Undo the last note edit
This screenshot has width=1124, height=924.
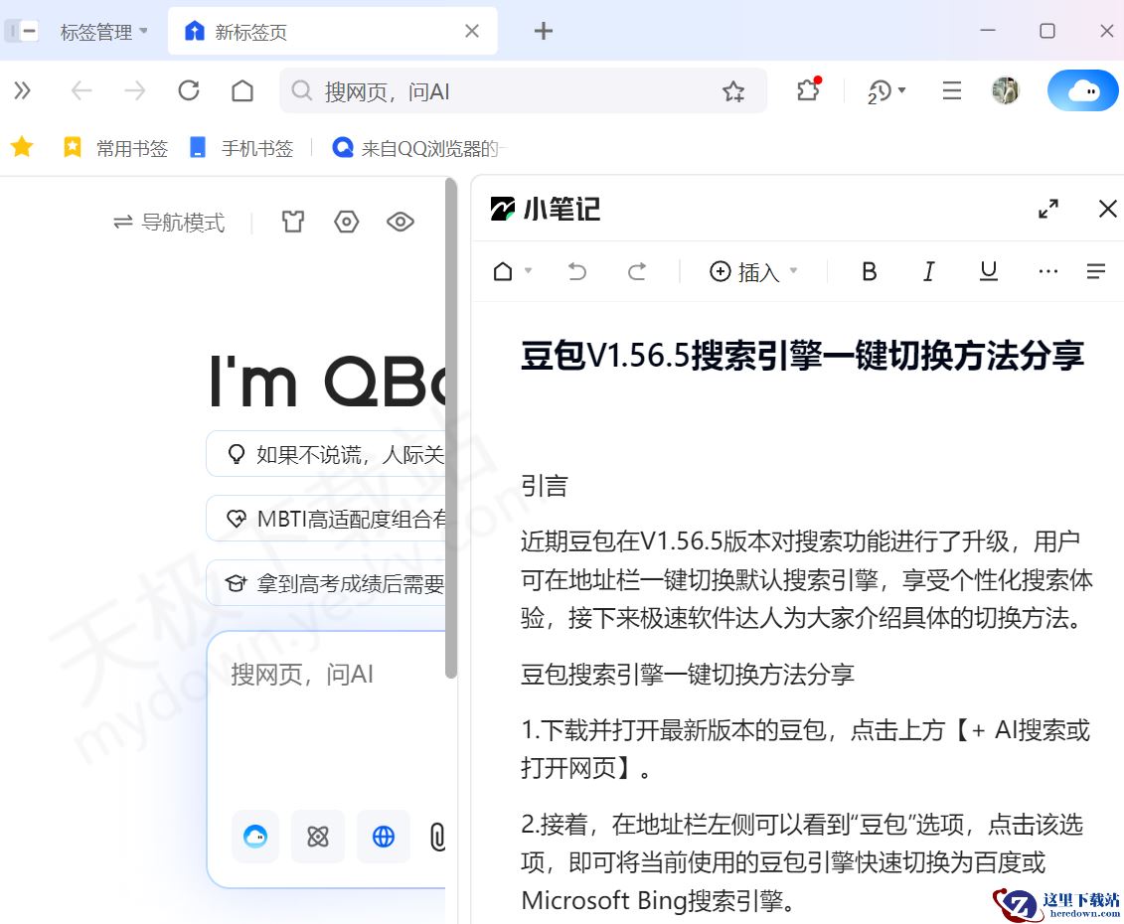coord(577,271)
